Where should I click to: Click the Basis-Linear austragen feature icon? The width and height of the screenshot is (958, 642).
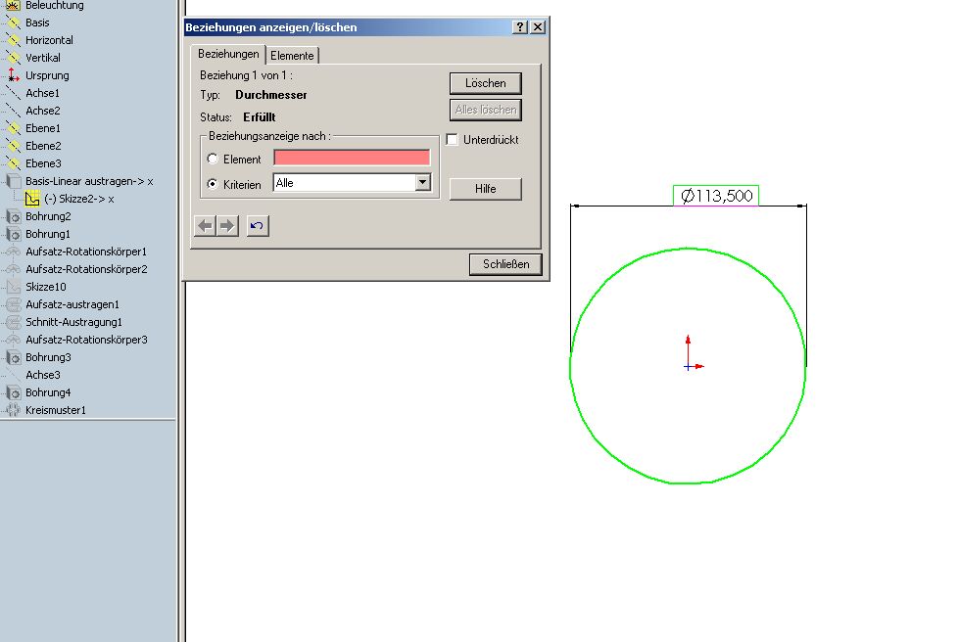pos(13,181)
